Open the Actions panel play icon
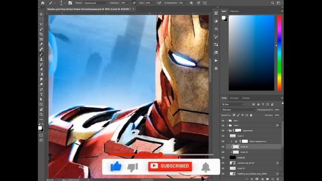 point(216,61)
